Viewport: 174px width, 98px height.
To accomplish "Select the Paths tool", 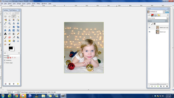I will click(x=18, y=20).
